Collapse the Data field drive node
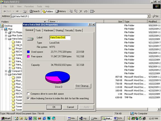Image resolution: width=161 pixels, height=121 pixels. point(6,74)
